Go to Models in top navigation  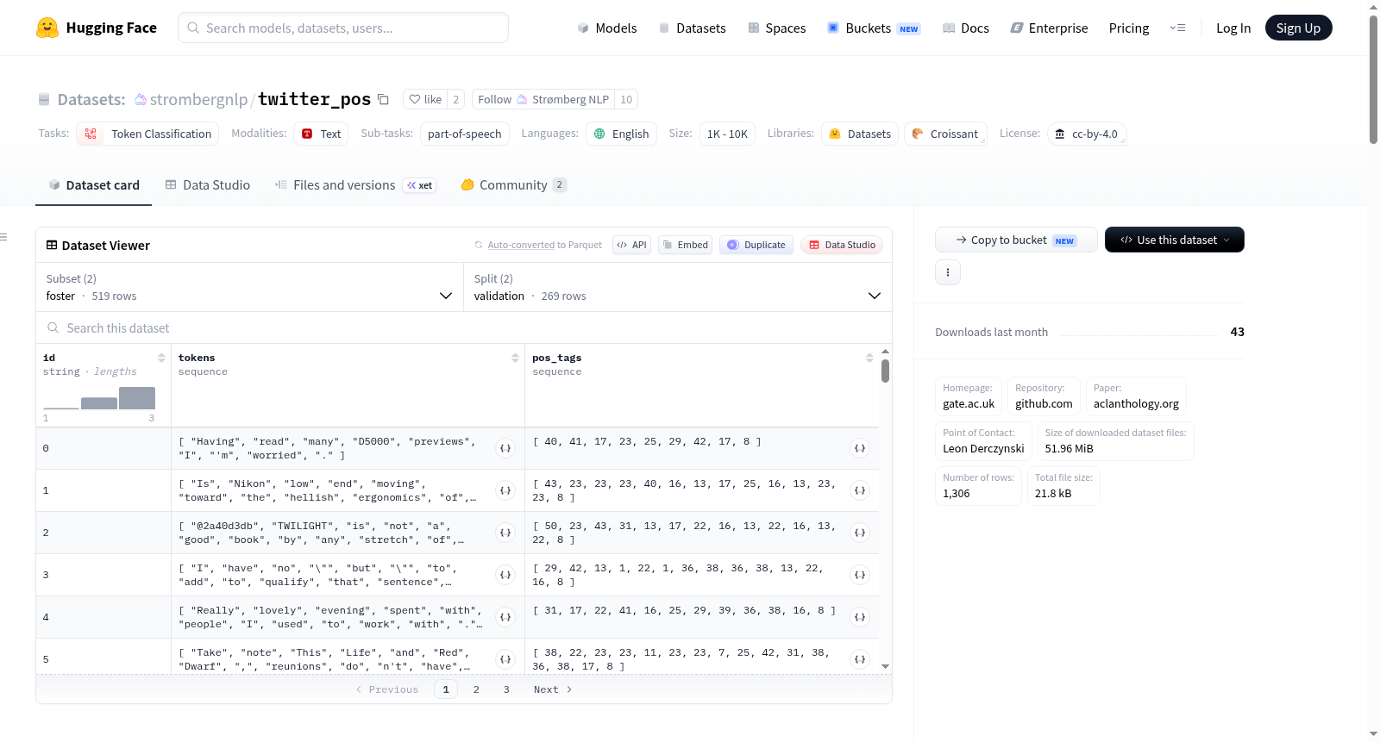pyautogui.click(x=607, y=28)
